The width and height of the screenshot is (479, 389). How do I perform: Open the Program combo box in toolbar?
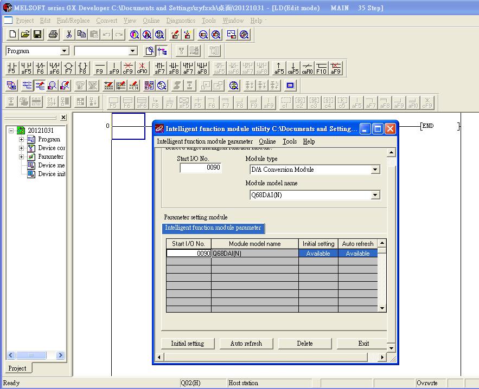click(x=65, y=51)
